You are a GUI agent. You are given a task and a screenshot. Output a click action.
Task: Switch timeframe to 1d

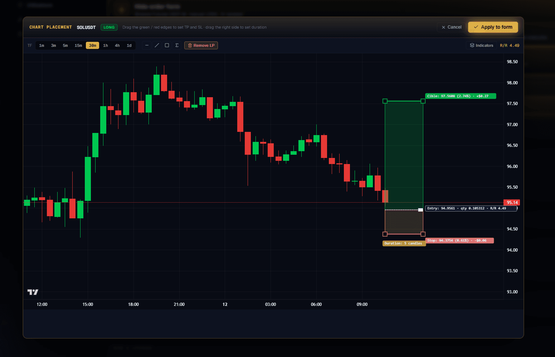click(x=129, y=45)
